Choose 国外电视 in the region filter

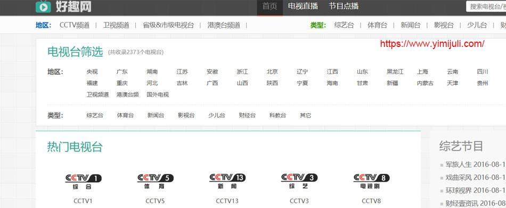tap(158, 95)
